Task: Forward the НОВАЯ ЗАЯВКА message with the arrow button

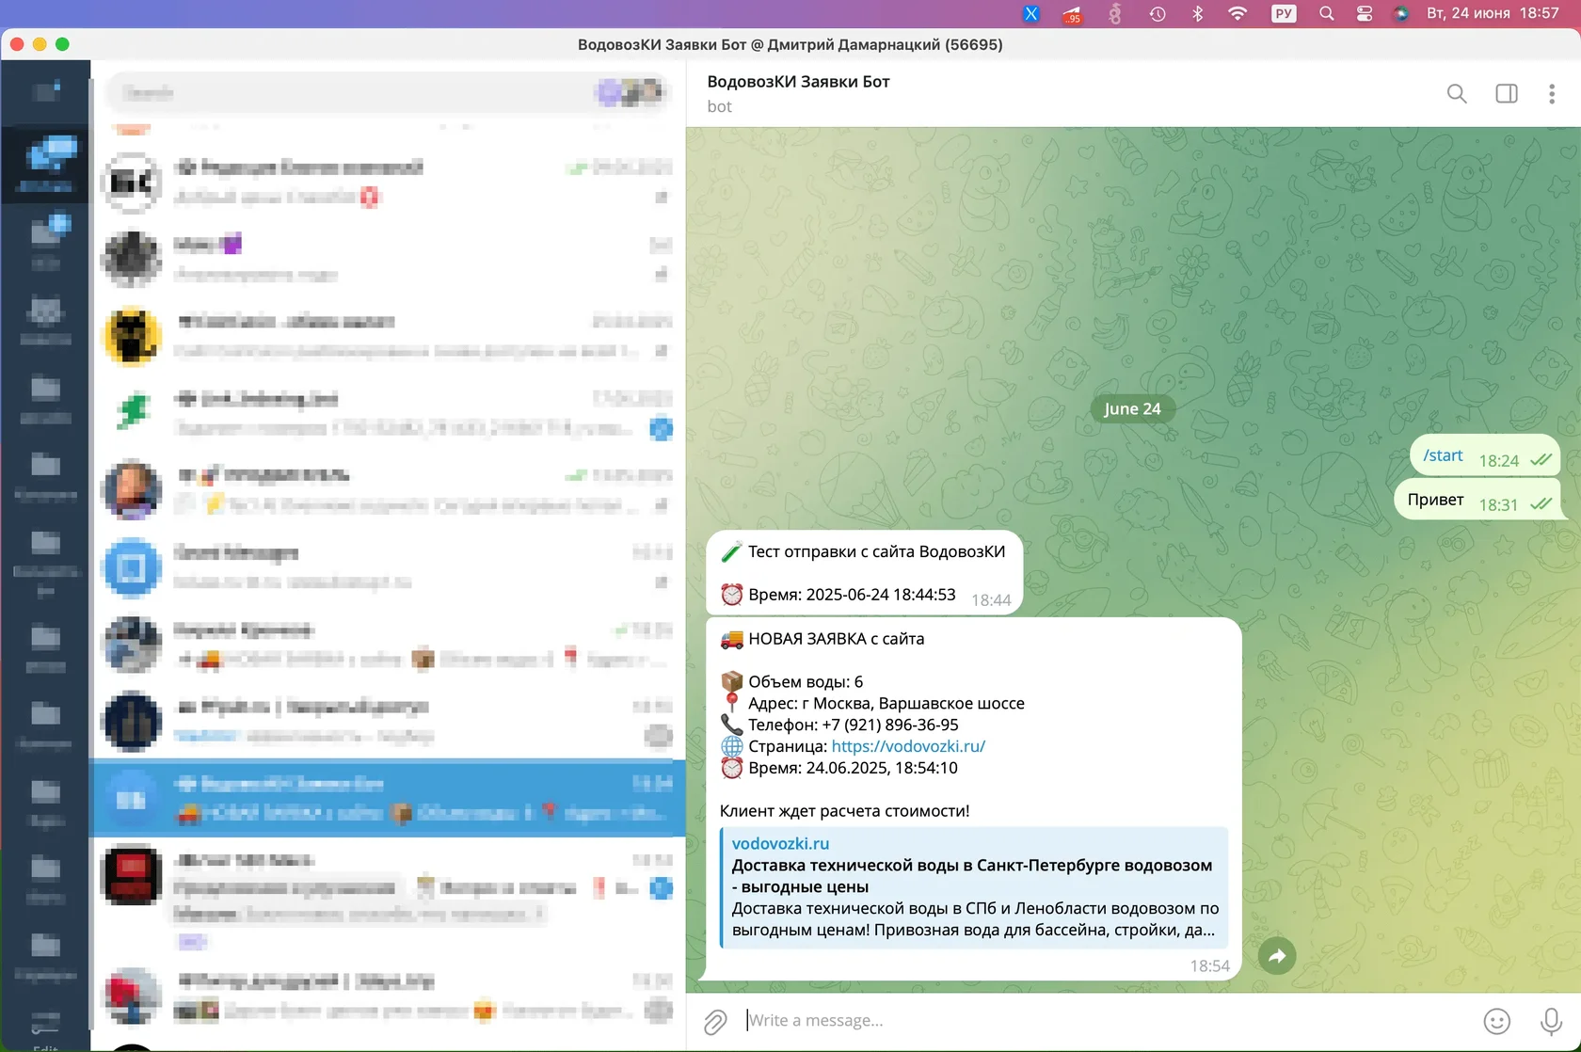Action: pyautogui.click(x=1277, y=957)
